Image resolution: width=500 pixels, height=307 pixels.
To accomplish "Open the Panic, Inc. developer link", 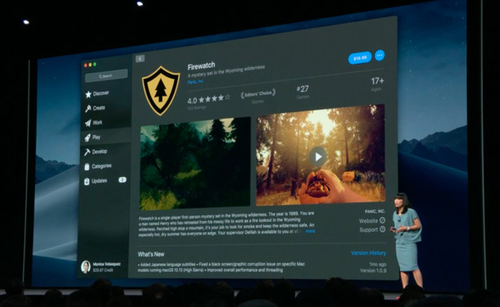I will pyautogui.click(x=196, y=81).
